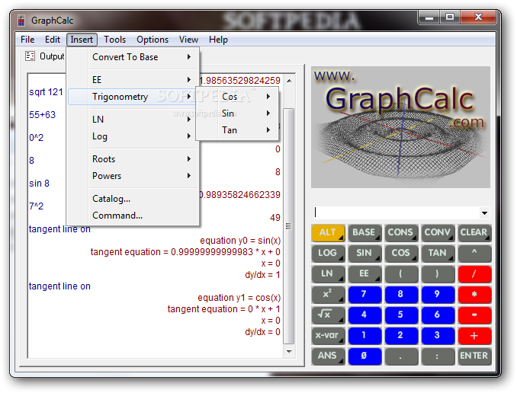Close the open Insert menu
Image resolution: width=517 pixels, height=393 pixels.
pyautogui.click(x=82, y=40)
